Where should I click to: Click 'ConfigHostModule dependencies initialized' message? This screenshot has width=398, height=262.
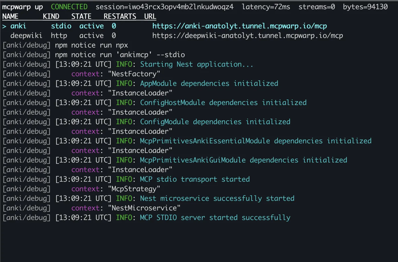223,103
